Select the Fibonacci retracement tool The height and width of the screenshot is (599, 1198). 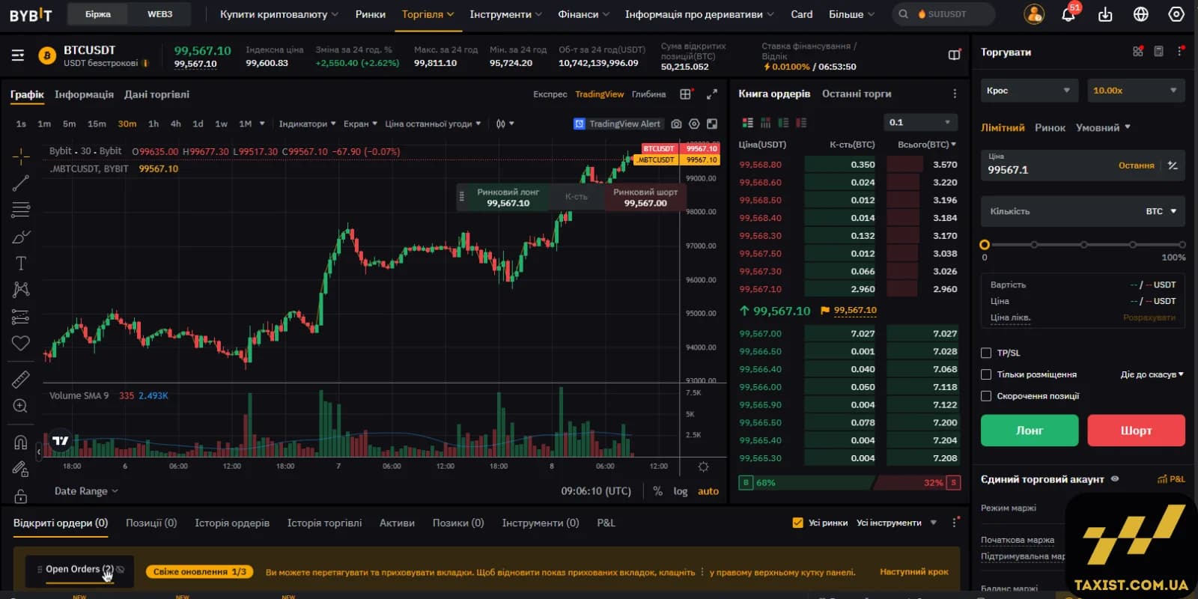pyautogui.click(x=21, y=210)
